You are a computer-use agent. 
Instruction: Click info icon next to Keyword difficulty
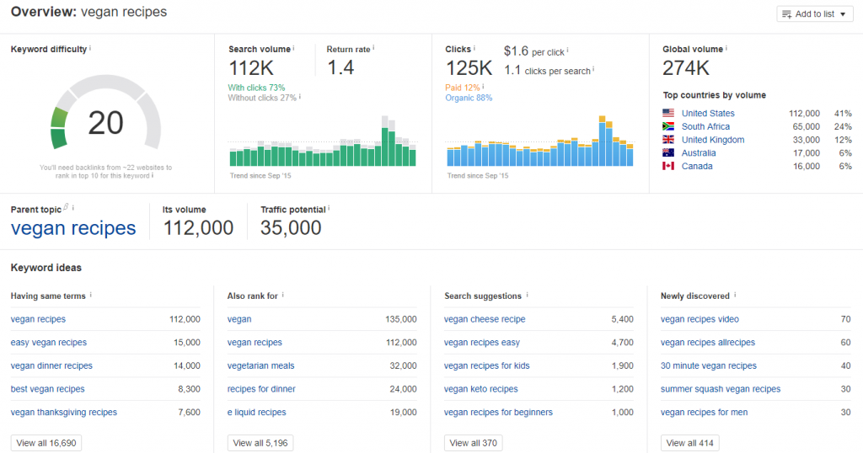point(90,48)
